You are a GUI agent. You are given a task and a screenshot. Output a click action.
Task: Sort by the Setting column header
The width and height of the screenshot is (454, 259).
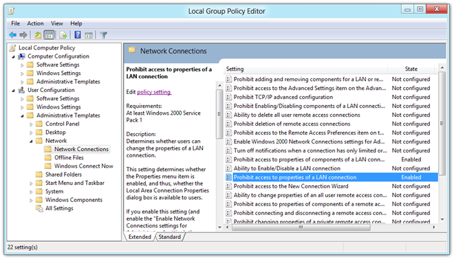click(306, 69)
